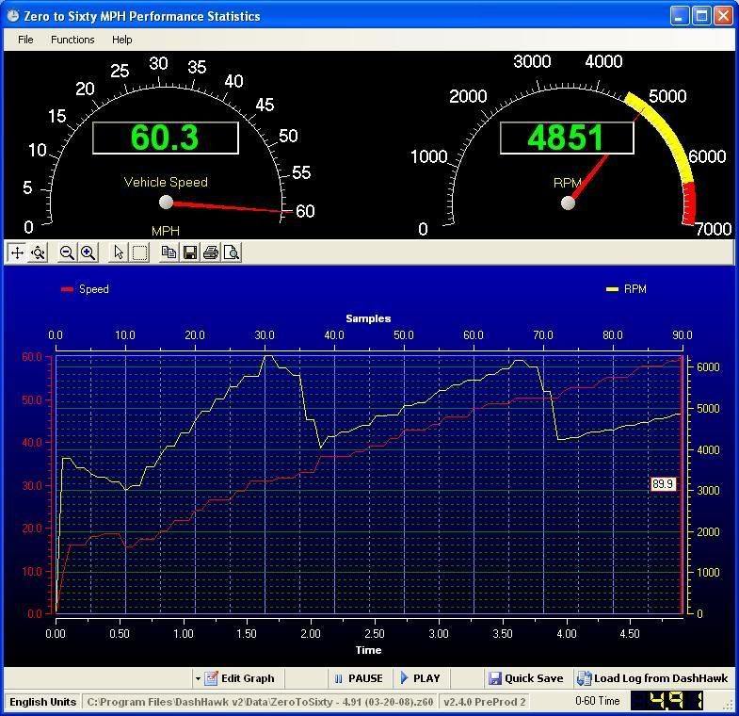Click the log file path in status bar
Image resolution: width=739 pixels, height=716 pixels.
pos(260,702)
